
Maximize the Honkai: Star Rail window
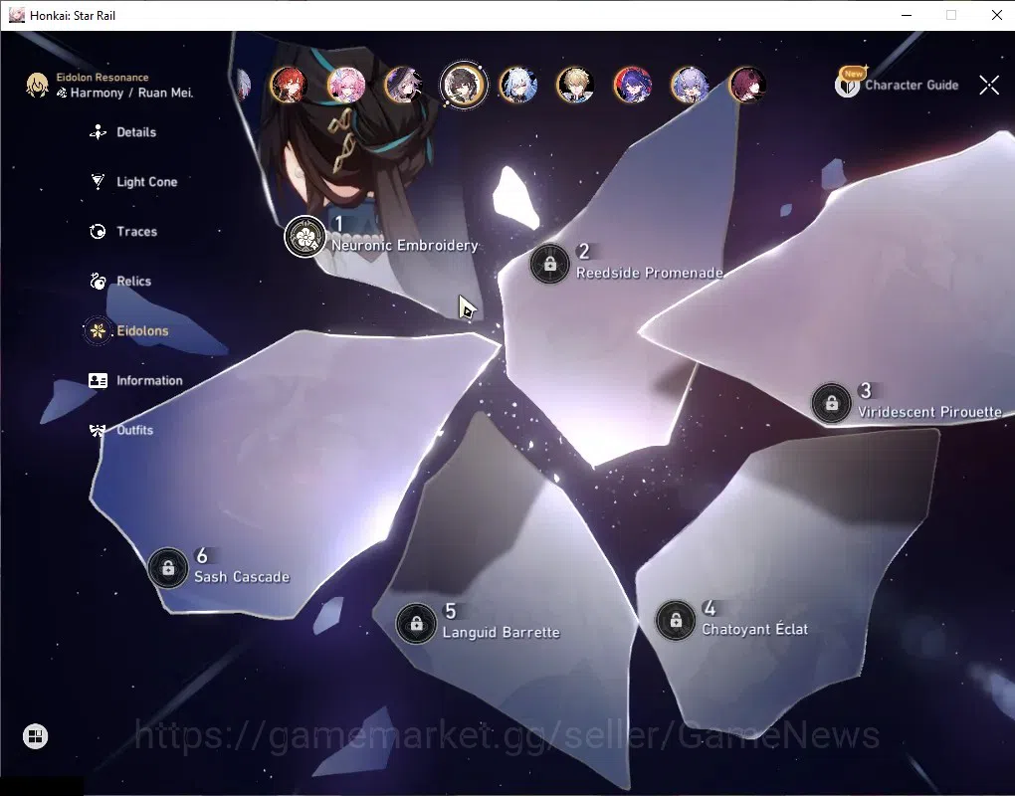pyautogui.click(x=951, y=15)
